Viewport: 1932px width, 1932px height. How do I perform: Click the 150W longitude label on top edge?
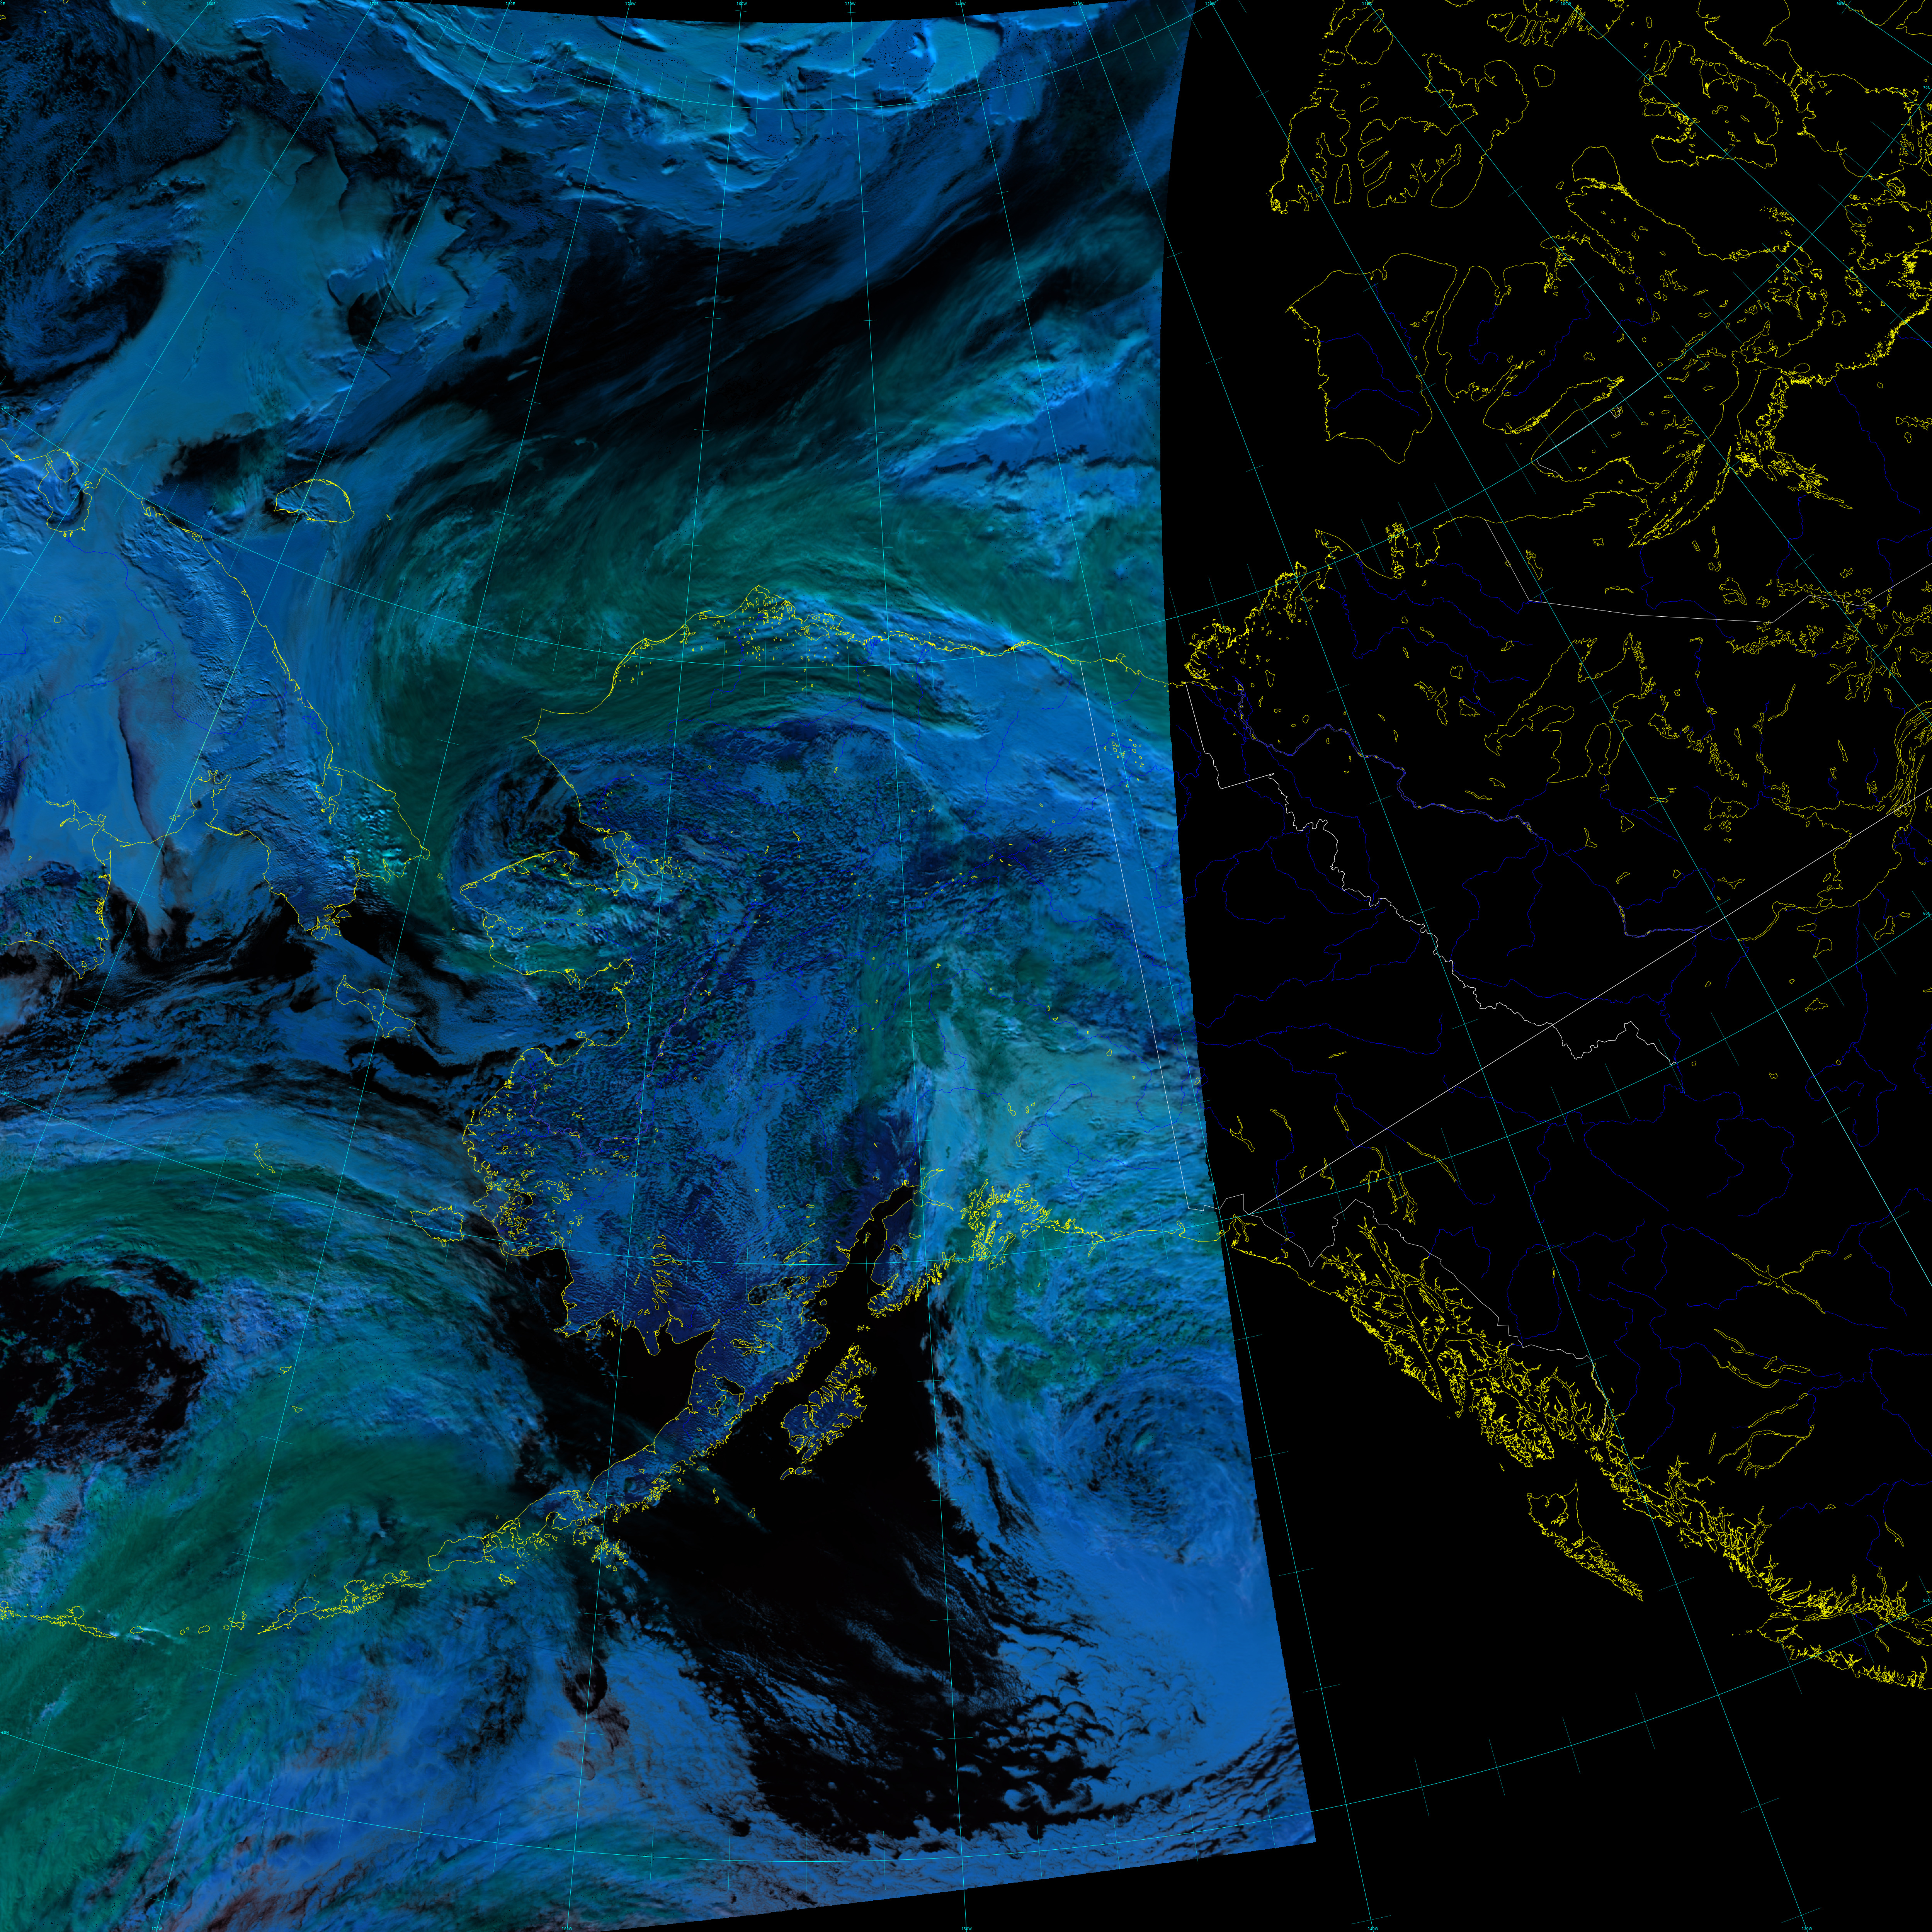[850, 4]
